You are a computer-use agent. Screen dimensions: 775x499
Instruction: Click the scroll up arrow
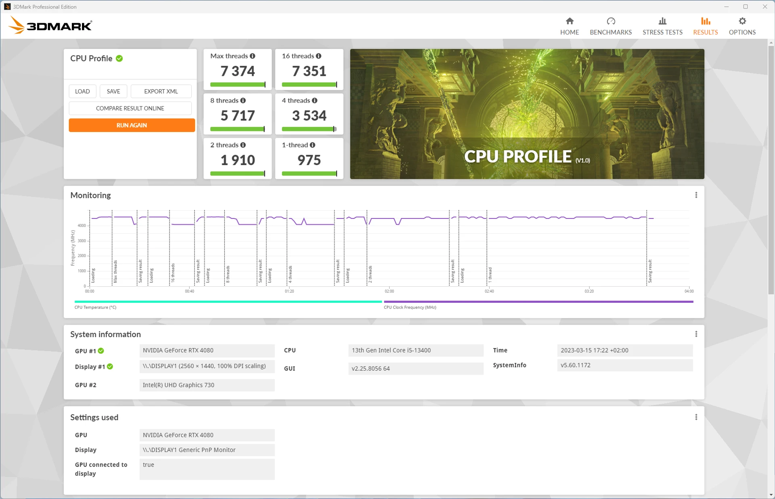tap(771, 42)
